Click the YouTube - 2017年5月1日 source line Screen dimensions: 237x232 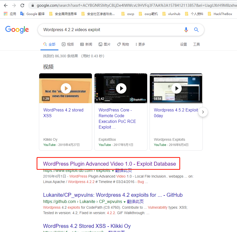(x=116, y=145)
